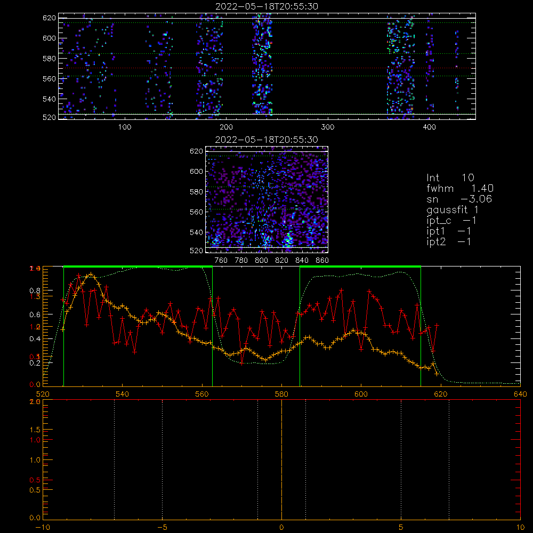Click x-axis label 860 on middle plot

point(322,261)
